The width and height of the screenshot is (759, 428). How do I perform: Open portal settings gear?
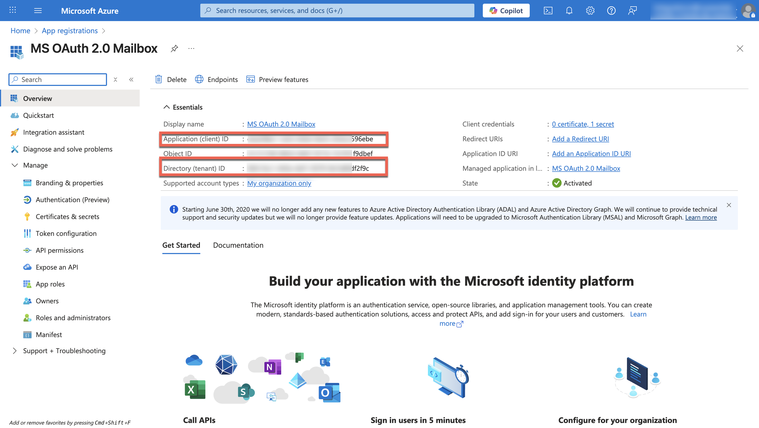590,11
